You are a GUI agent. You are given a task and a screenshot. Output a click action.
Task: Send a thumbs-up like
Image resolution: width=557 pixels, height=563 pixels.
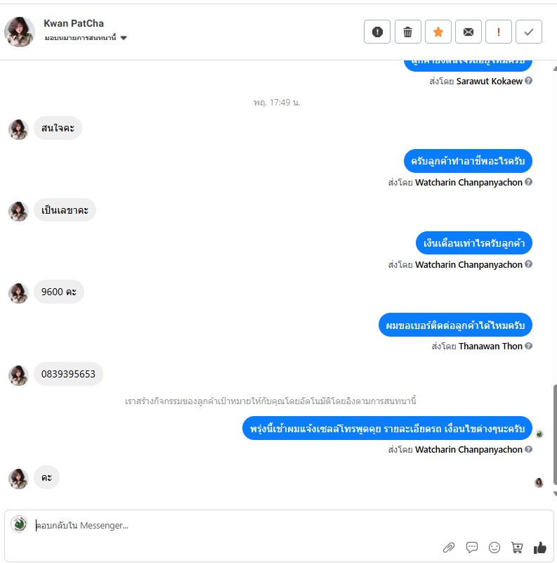pos(539,548)
